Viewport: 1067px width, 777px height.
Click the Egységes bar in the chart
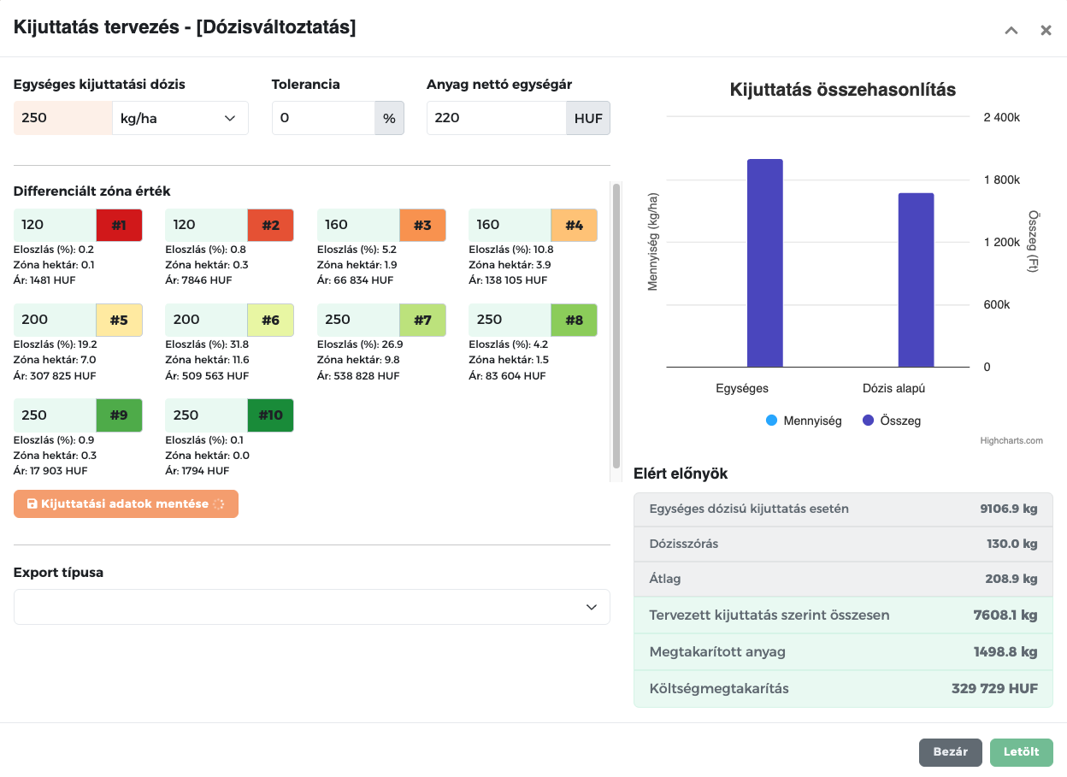pyautogui.click(x=765, y=263)
